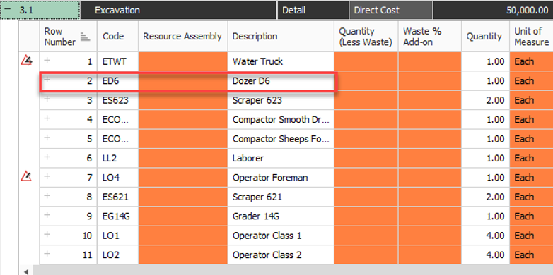Click the Each unit for Dozer D6

tap(531, 81)
